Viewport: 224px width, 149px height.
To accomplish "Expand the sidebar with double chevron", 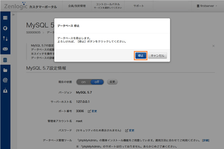I will (x=13, y=15).
